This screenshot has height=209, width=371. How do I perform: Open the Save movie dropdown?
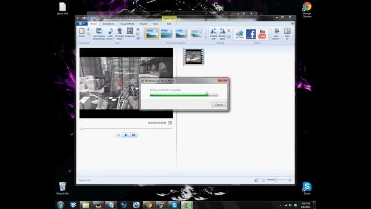click(x=276, y=38)
